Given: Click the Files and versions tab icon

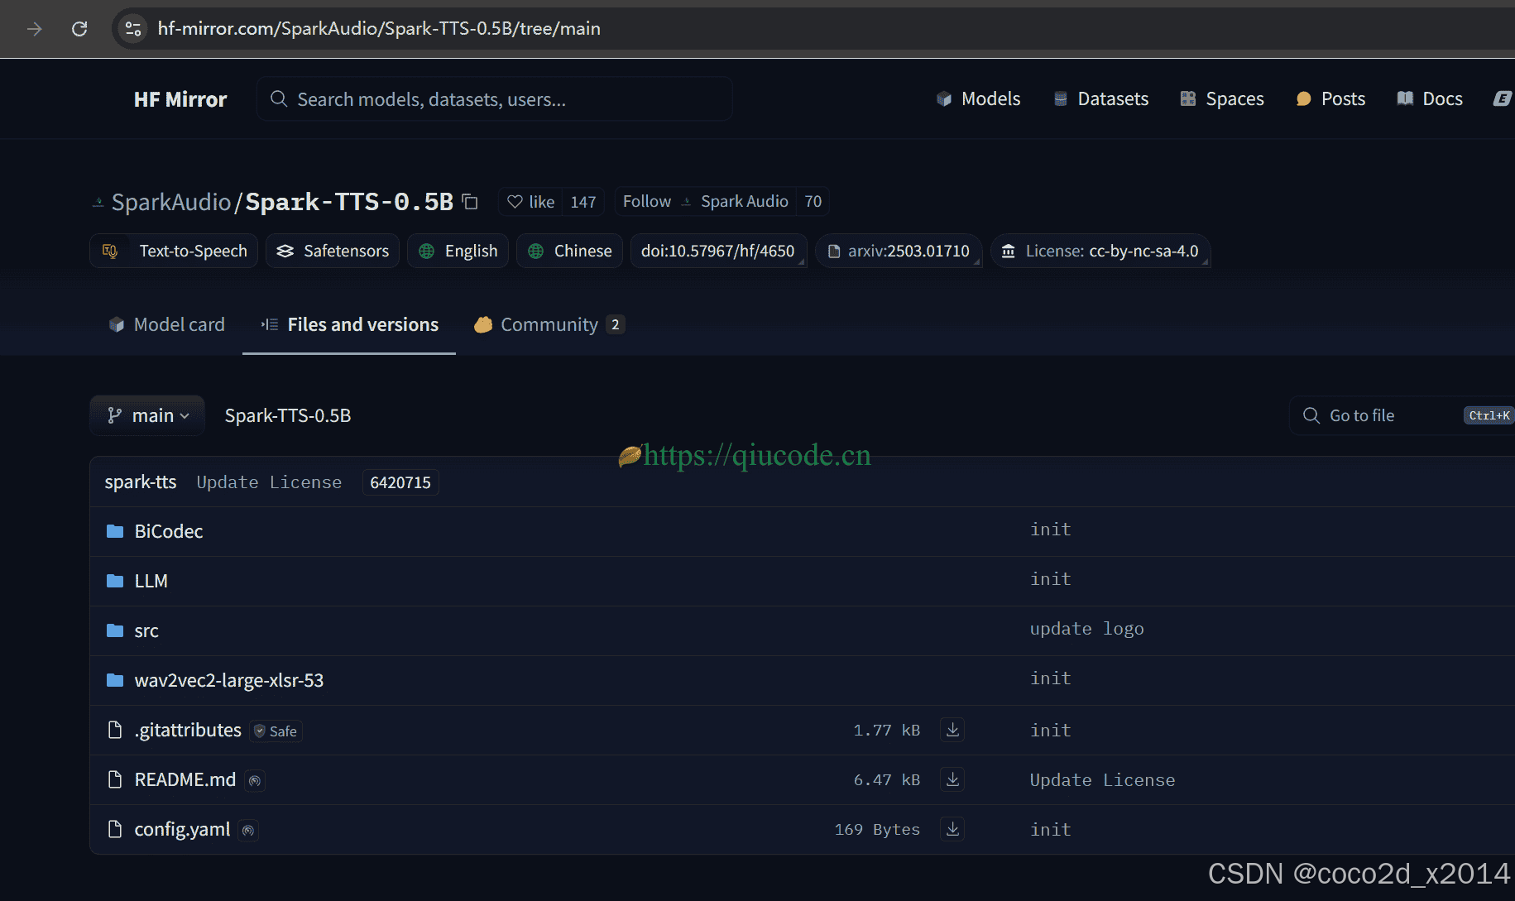Looking at the screenshot, I should pyautogui.click(x=270, y=324).
